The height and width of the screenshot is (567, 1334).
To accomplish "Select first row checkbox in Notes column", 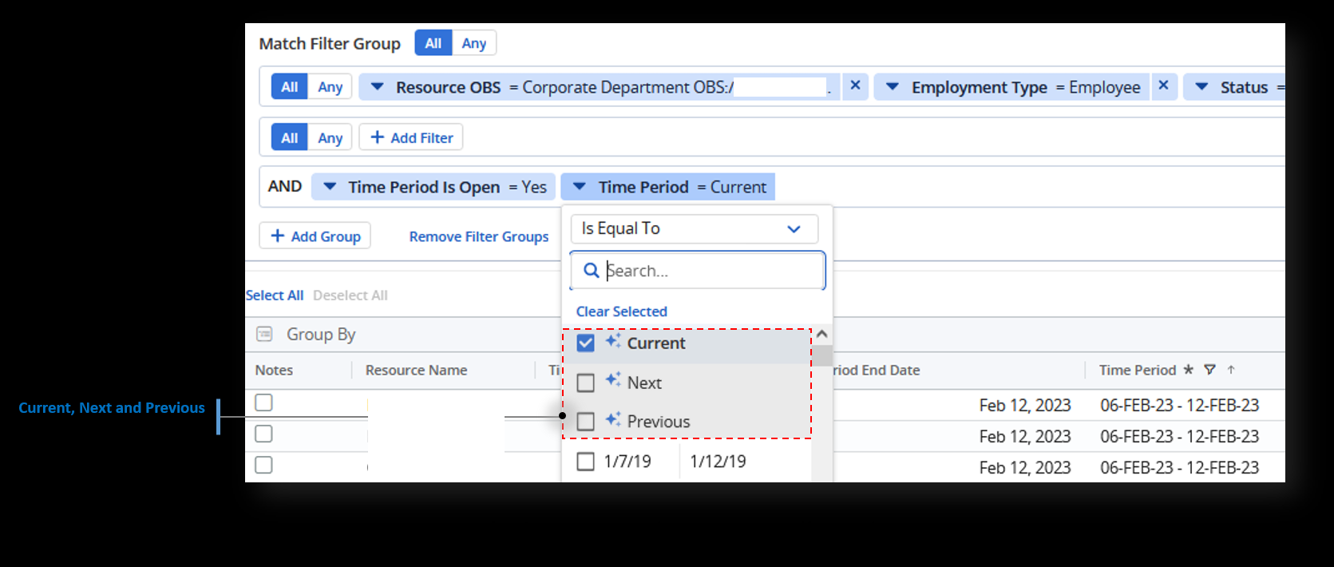I will point(263,402).
